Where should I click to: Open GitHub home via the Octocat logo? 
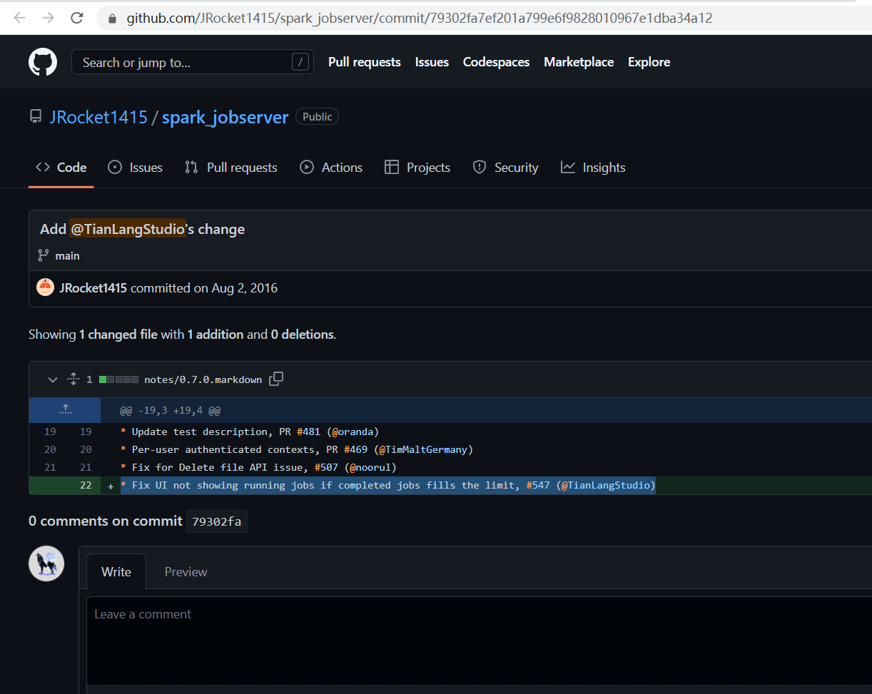coord(43,62)
